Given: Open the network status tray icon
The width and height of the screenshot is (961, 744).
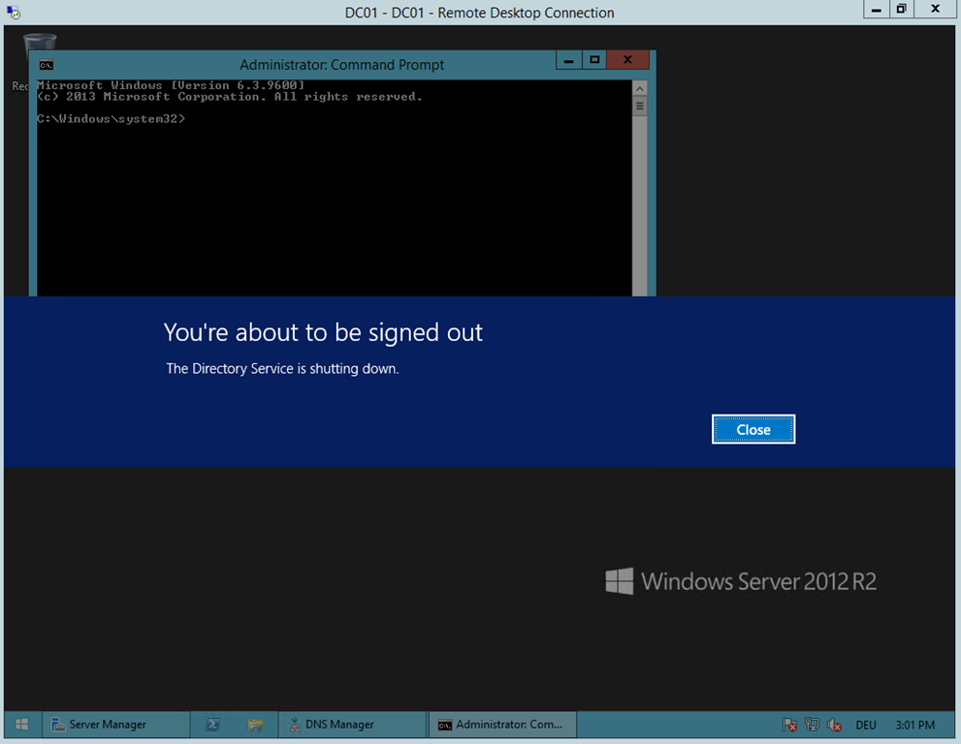Looking at the screenshot, I should pyautogui.click(x=812, y=725).
